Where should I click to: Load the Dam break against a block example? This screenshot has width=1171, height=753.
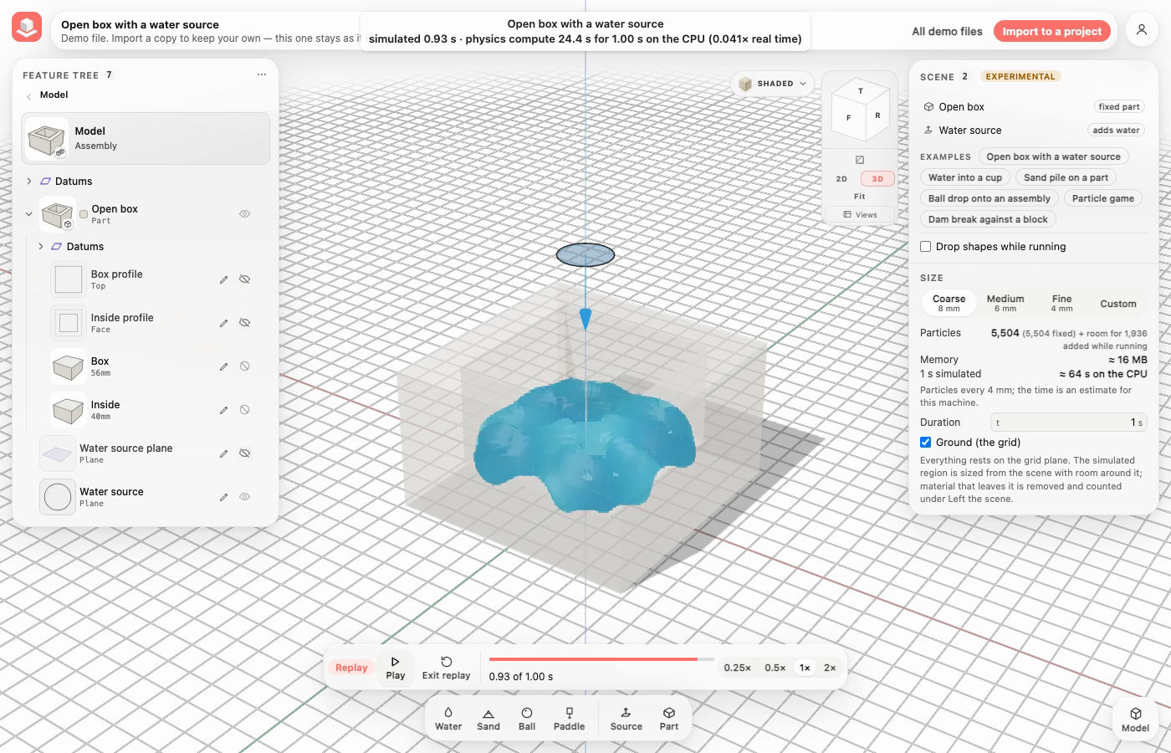988,219
